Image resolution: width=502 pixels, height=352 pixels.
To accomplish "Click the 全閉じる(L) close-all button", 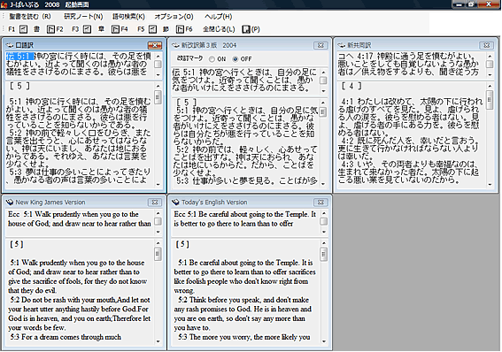I will pyautogui.click(x=219, y=29).
